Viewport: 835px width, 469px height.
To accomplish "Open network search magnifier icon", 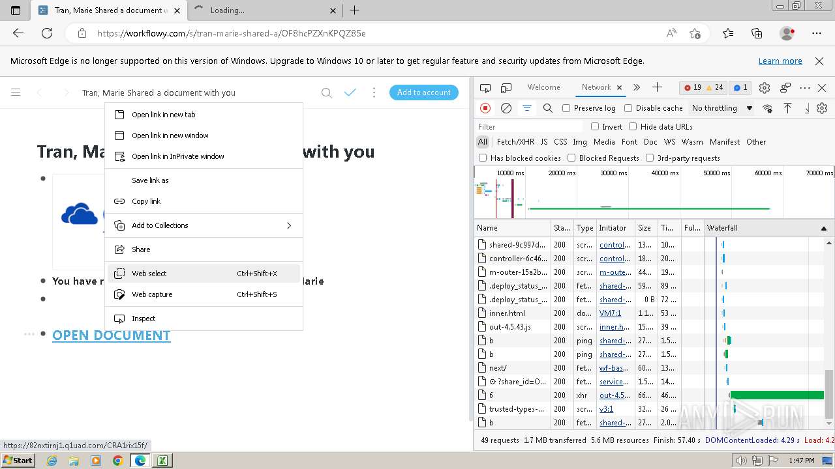I will coord(548,108).
